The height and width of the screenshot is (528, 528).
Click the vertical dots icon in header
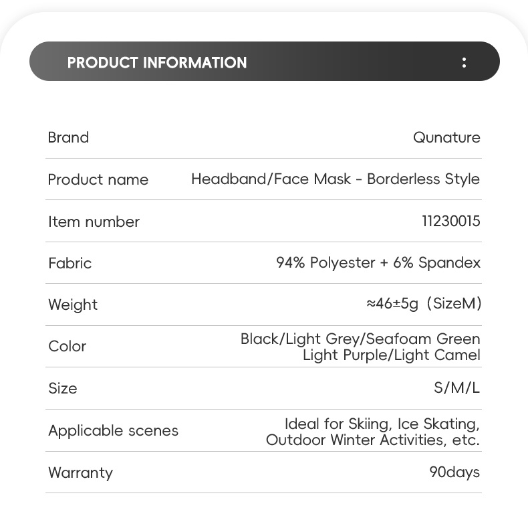click(464, 62)
